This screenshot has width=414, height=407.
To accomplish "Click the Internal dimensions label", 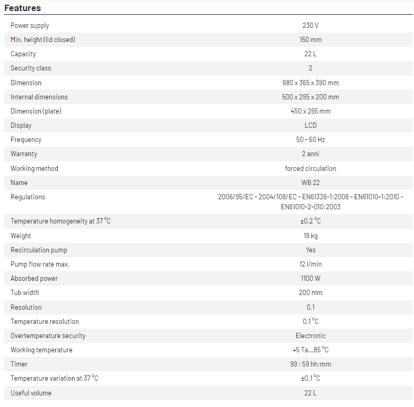I will click(x=39, y=97).
